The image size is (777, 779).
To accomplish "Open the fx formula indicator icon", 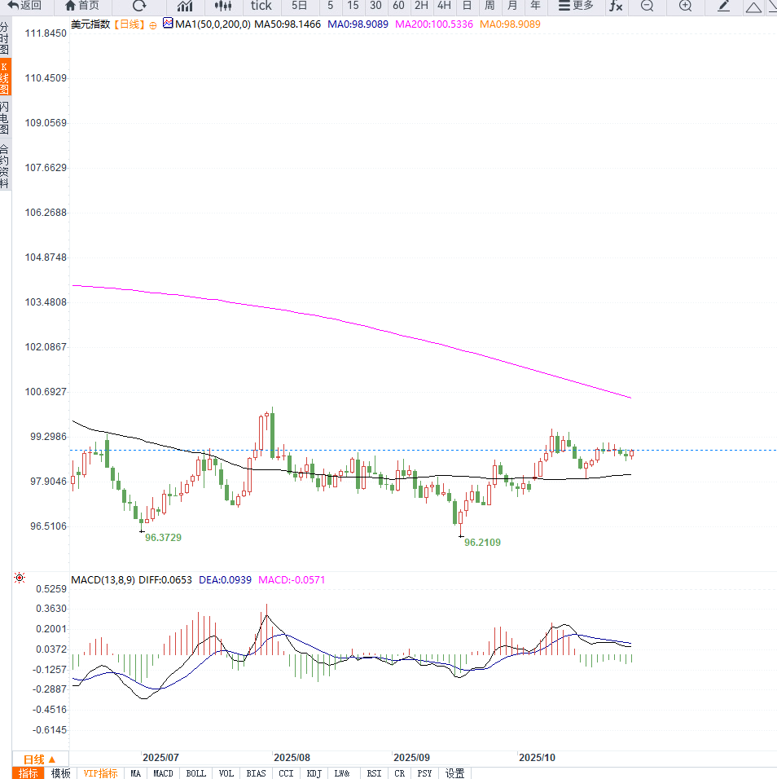I will (x=616, y=6).
